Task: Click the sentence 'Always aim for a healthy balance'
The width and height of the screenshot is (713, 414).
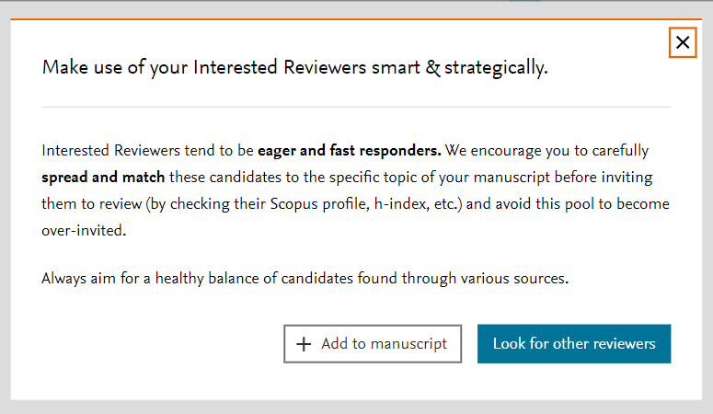Action: [x=305, y=278]
